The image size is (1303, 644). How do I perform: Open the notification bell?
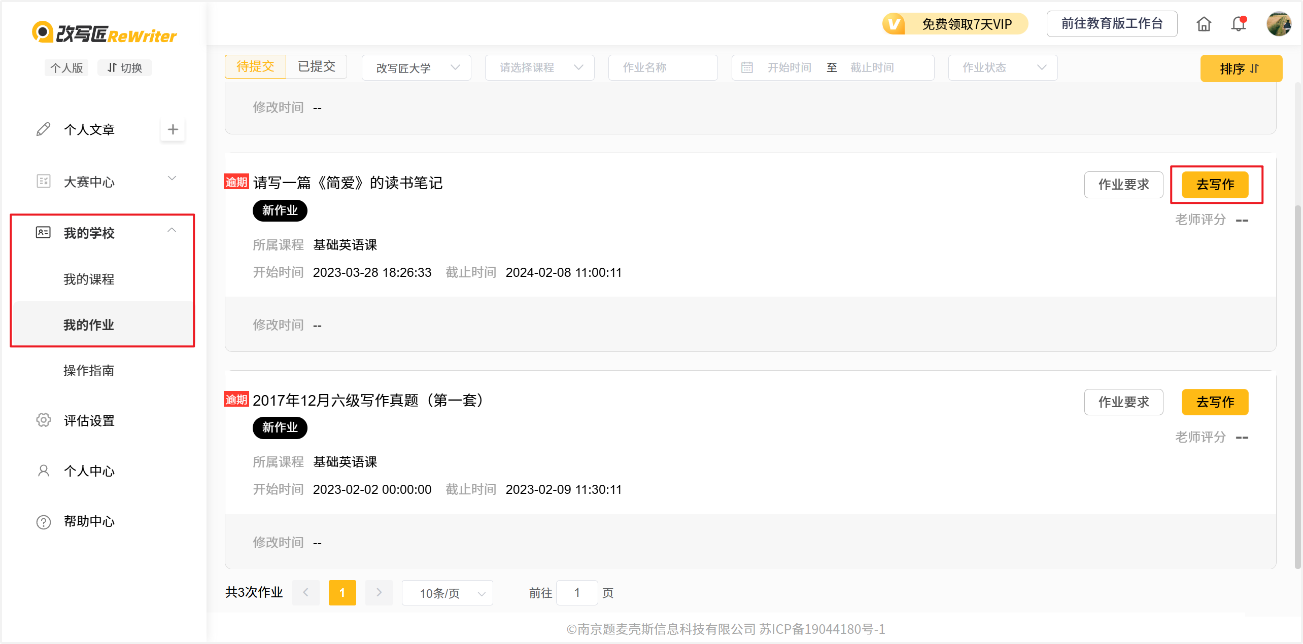pyautogui.click(x=1239, y=24)
